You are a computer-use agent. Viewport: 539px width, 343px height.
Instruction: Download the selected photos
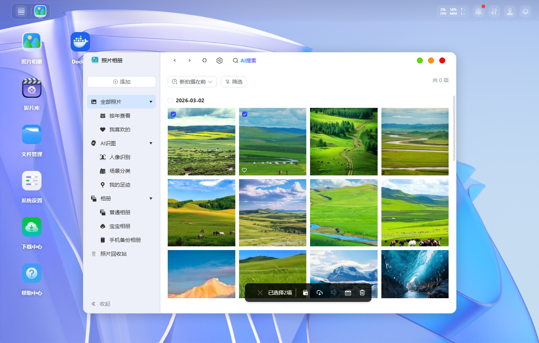[x=320, y=293]
